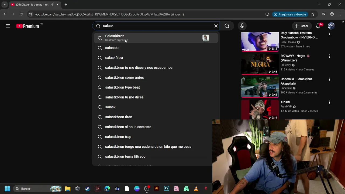This screenshot has height=194, width=345.
Task: Open the notifications bell
Action: click(318, 26)
